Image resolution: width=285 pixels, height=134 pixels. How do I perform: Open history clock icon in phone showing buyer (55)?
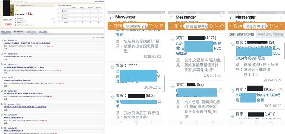(211, 26)
